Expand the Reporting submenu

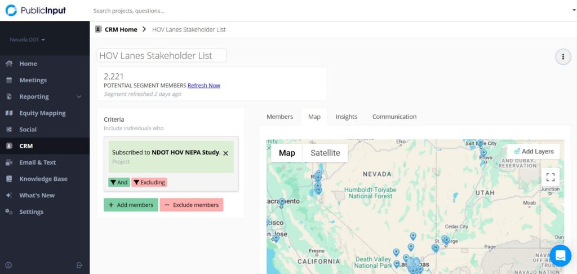point(79,96)
